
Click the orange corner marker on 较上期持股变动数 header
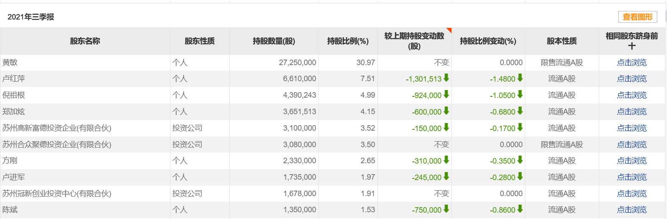(449, 30)
